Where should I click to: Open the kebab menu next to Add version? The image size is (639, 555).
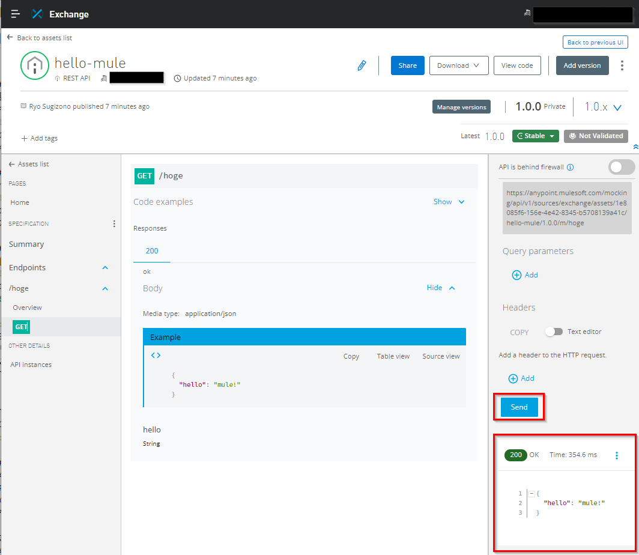pyautogui.click(x=622, y=65)
